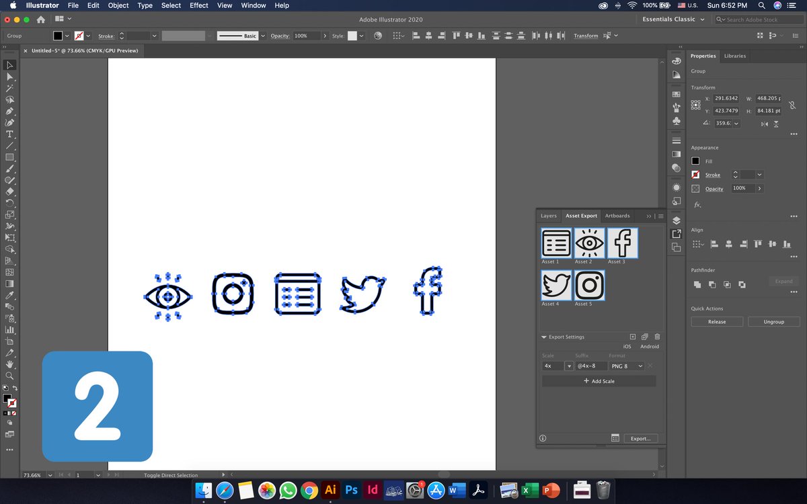
Task: Open the Scale 4x dropdown arrow
Action: (569, 366)
